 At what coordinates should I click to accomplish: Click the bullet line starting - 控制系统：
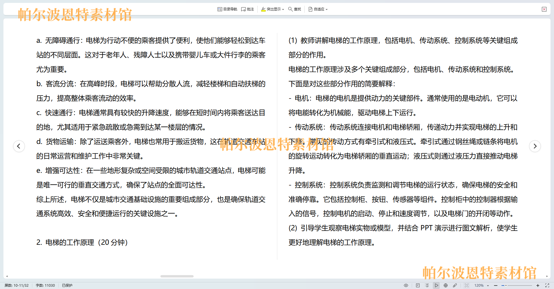pyautogui.click(x=403, y=185)
